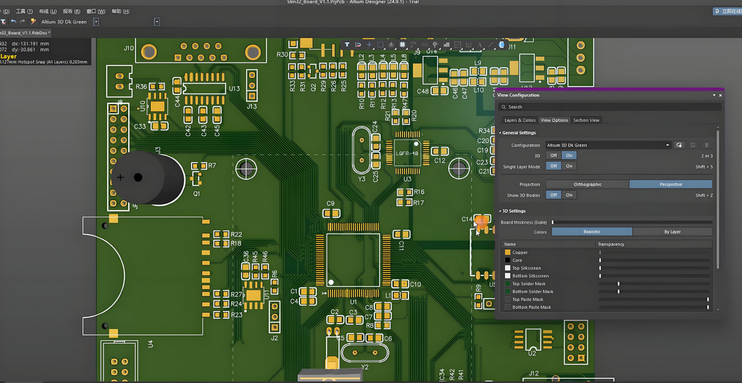Click the Core color swatch
742x383 pixels.
point(507,260)
